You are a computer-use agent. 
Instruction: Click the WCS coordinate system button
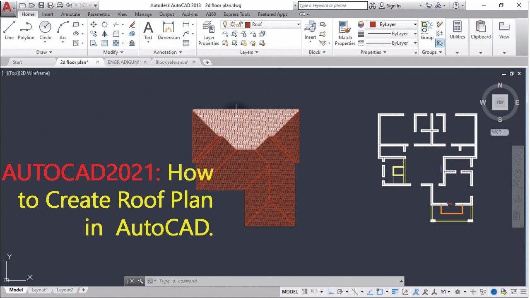pyautogui.click(x=499, y=132)
